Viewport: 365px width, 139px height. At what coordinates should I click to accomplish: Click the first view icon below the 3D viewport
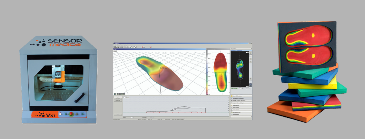point(114,94)
